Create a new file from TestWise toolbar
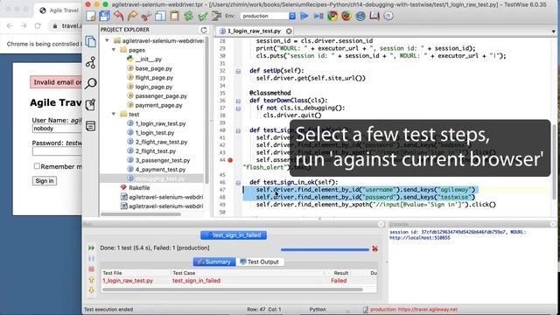This screenshot has width=560, height=315. click(91, 16)
